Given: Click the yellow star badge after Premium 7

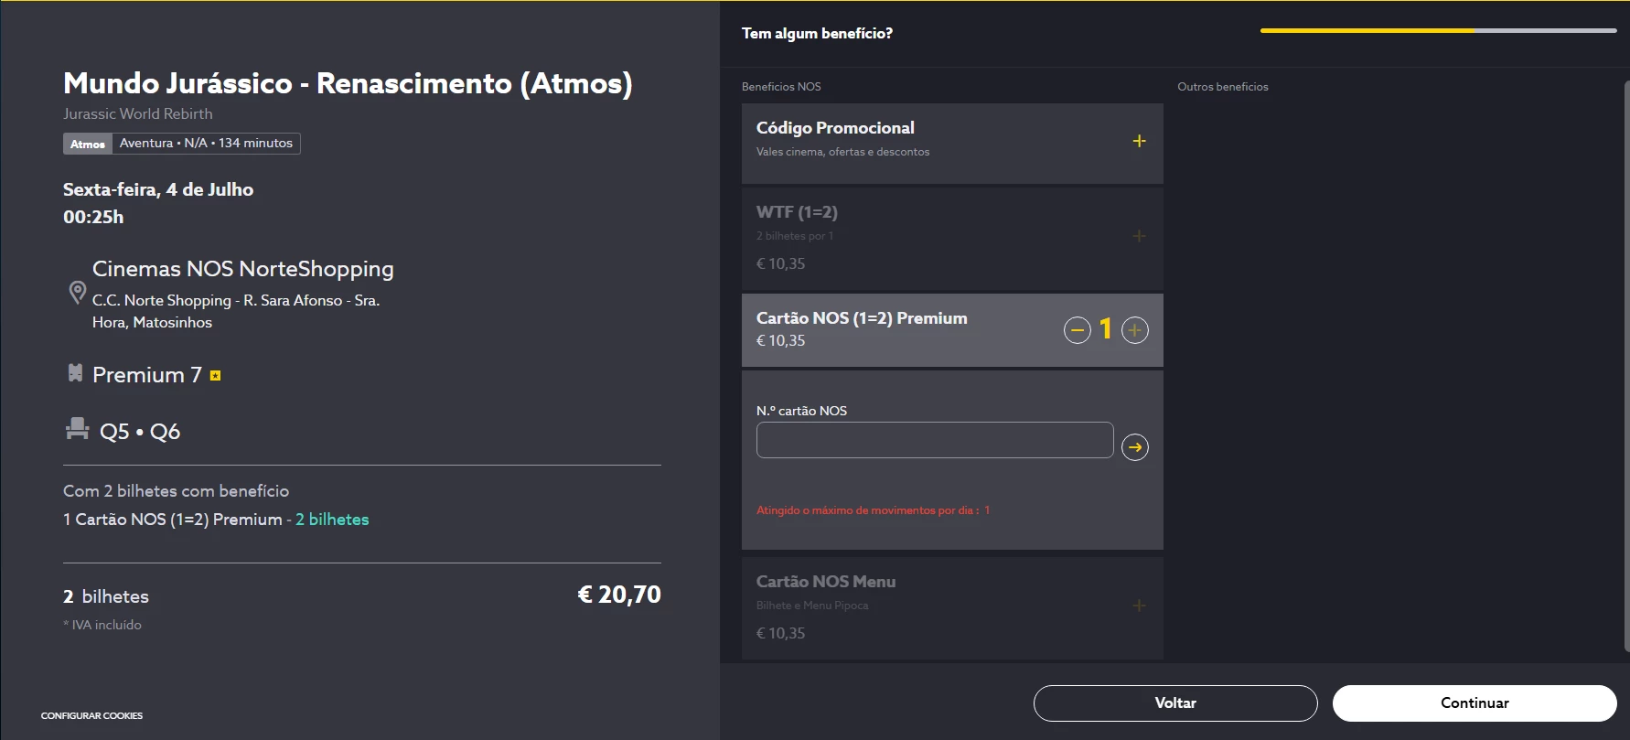Looking at the screenshot, I should click(216, 376).
